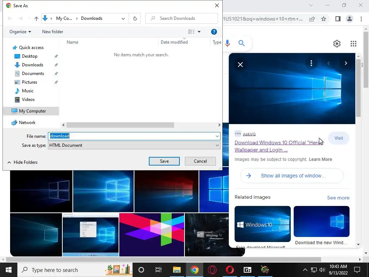Open Chrome profile avatar

[x=350, y=19]
